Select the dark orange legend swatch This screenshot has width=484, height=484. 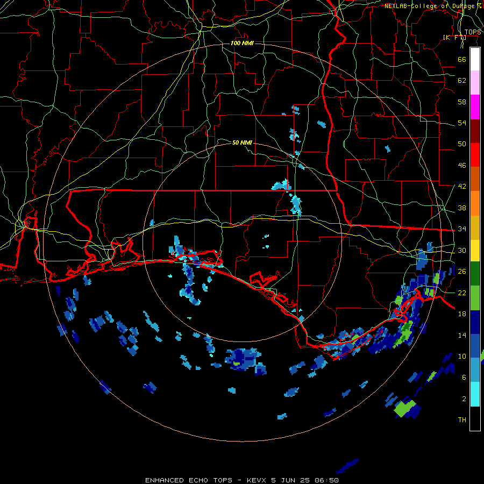tap(475, 179)
